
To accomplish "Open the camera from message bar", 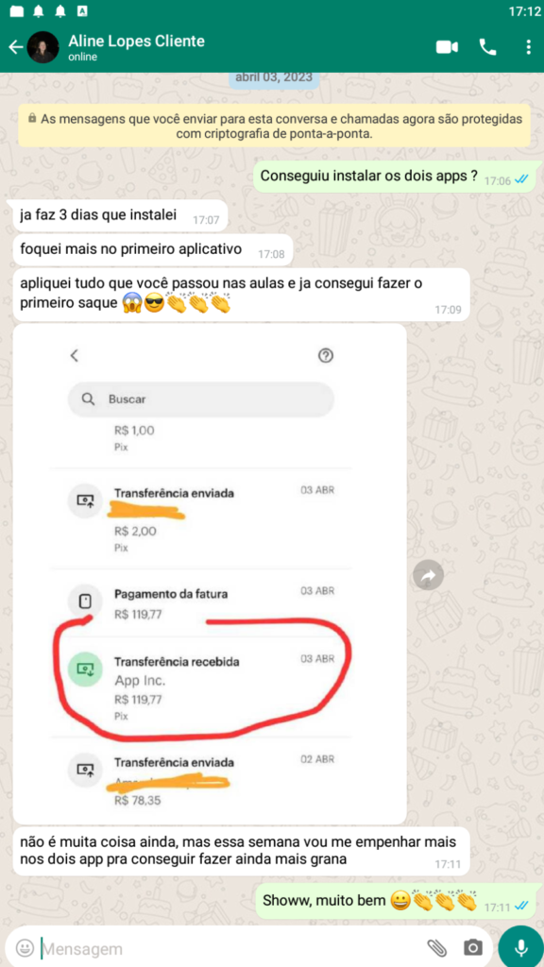I will (x=474, y=947).
